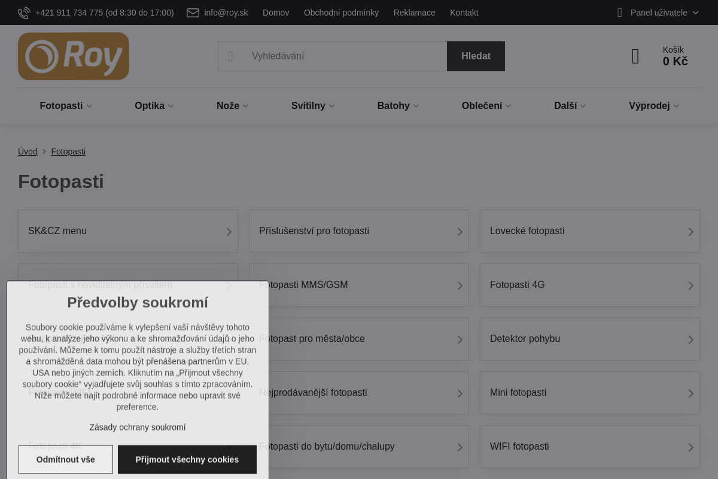Click arrow on Fotopasti 4G tile
The image size is (718, 479).
pos(690,286)
